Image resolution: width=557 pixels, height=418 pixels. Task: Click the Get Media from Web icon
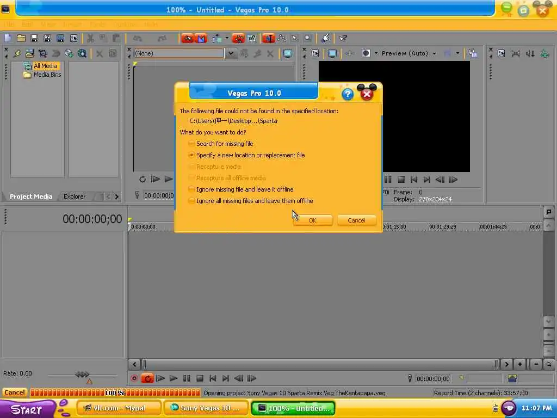click(x=82, y=53)
